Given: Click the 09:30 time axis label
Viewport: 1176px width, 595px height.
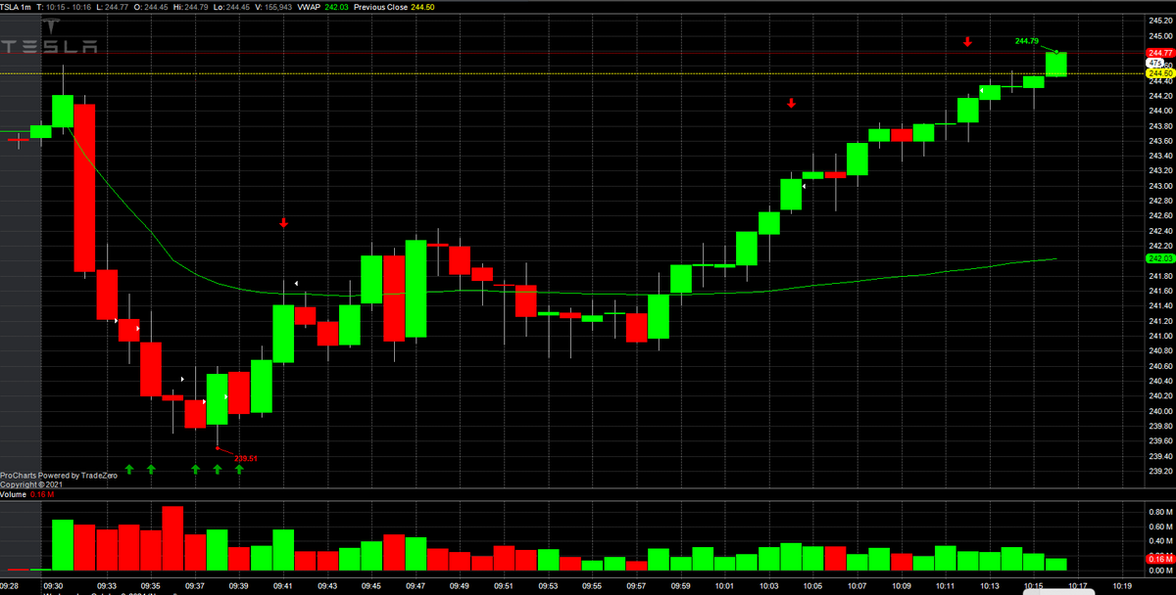Looking at the screenshot, I should click(52, 585).
